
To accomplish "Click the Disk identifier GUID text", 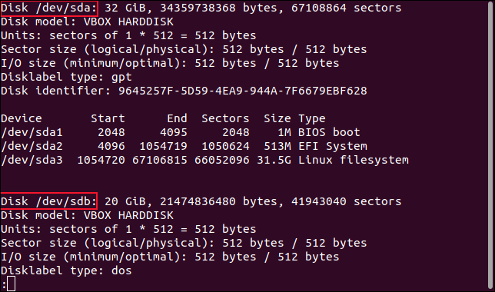I will tap(242, 91).
